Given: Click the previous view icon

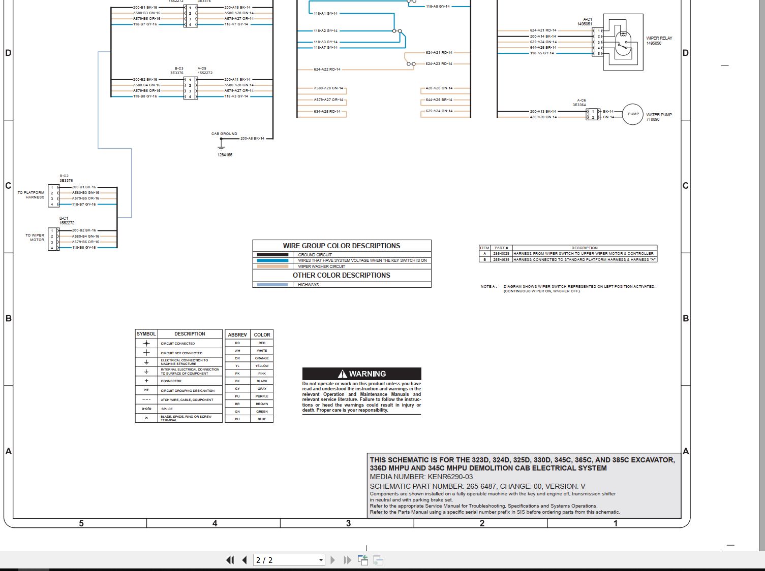Looking at the screenshot, I should click(363, 560).
